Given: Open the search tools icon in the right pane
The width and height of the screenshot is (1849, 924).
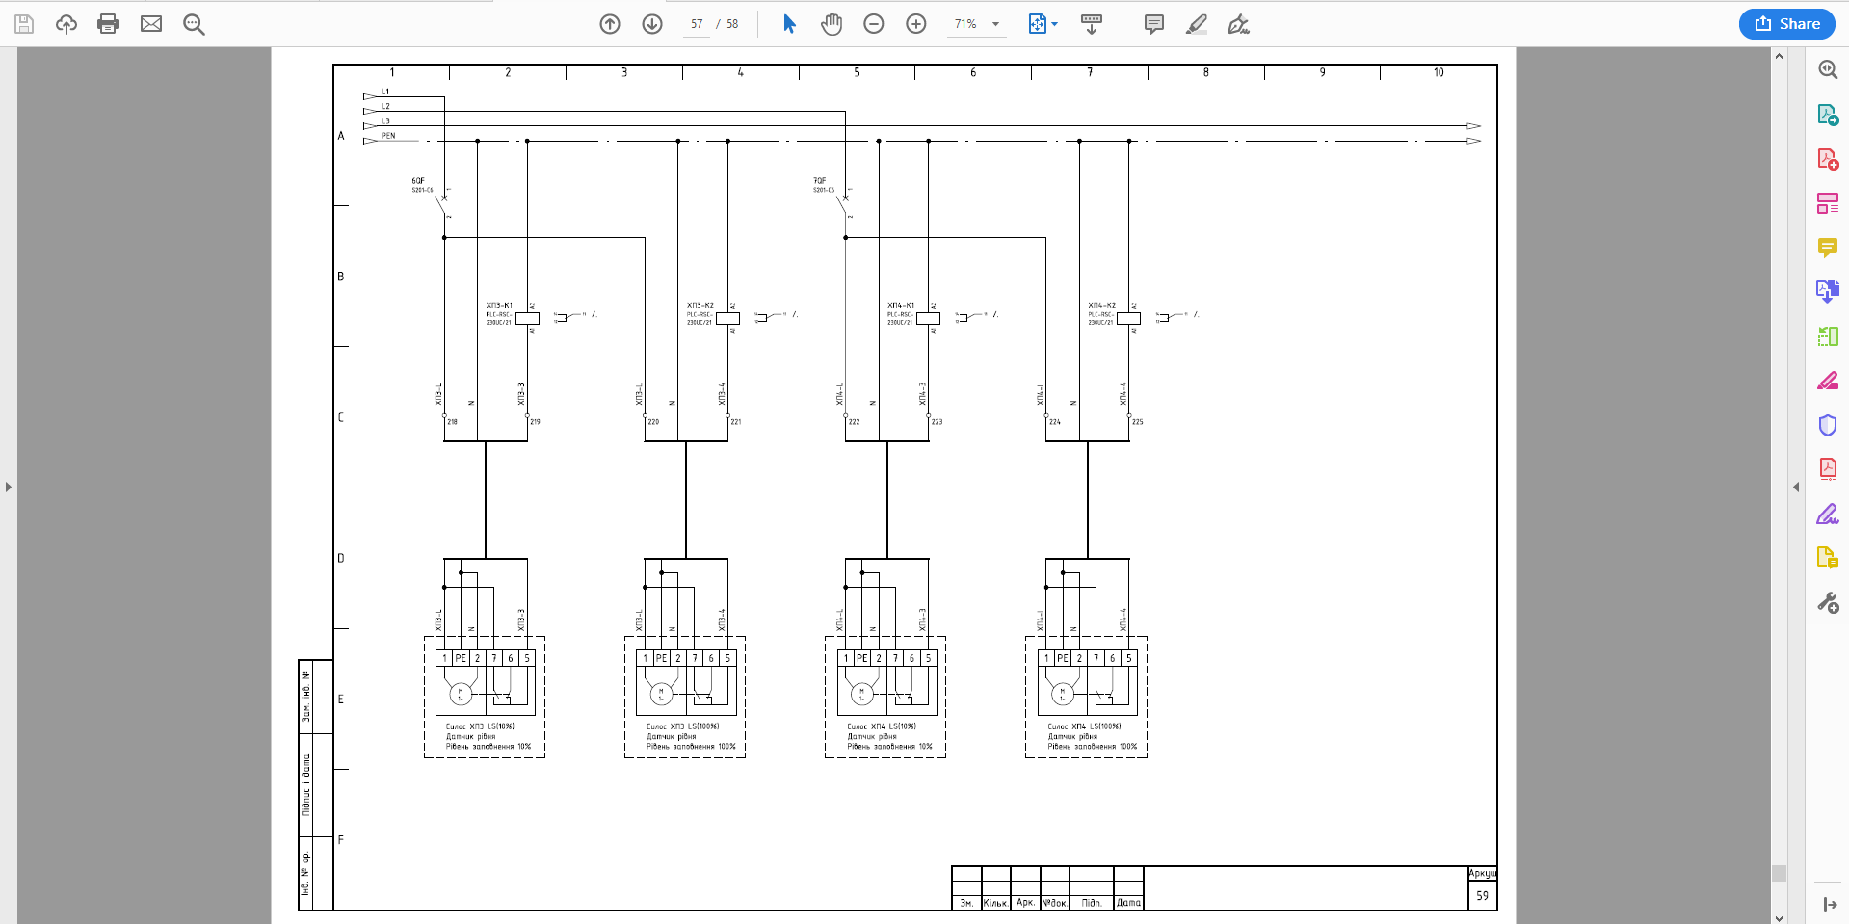Looking at the screenshot, I should coord(1828,69).
